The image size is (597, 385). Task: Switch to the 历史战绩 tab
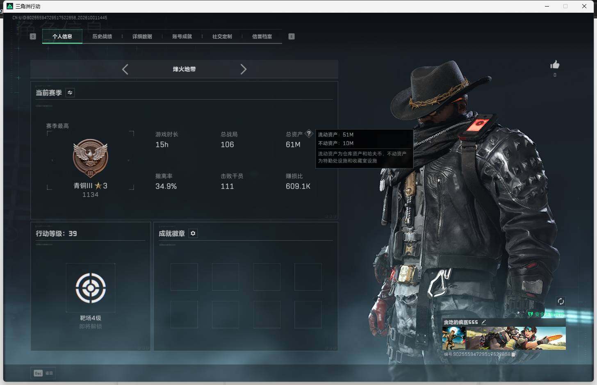[x=102, y=36]
